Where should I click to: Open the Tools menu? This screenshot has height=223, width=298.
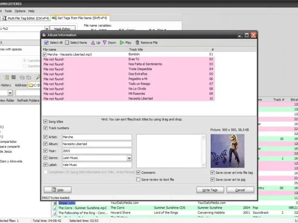pos(8,11)
